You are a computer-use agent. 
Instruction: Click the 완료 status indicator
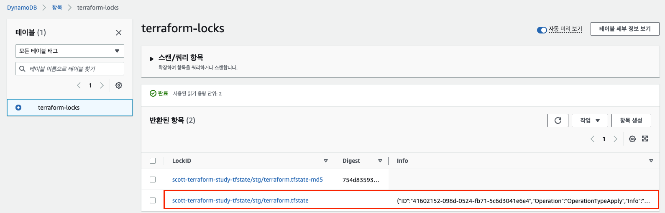pos(159,93)
